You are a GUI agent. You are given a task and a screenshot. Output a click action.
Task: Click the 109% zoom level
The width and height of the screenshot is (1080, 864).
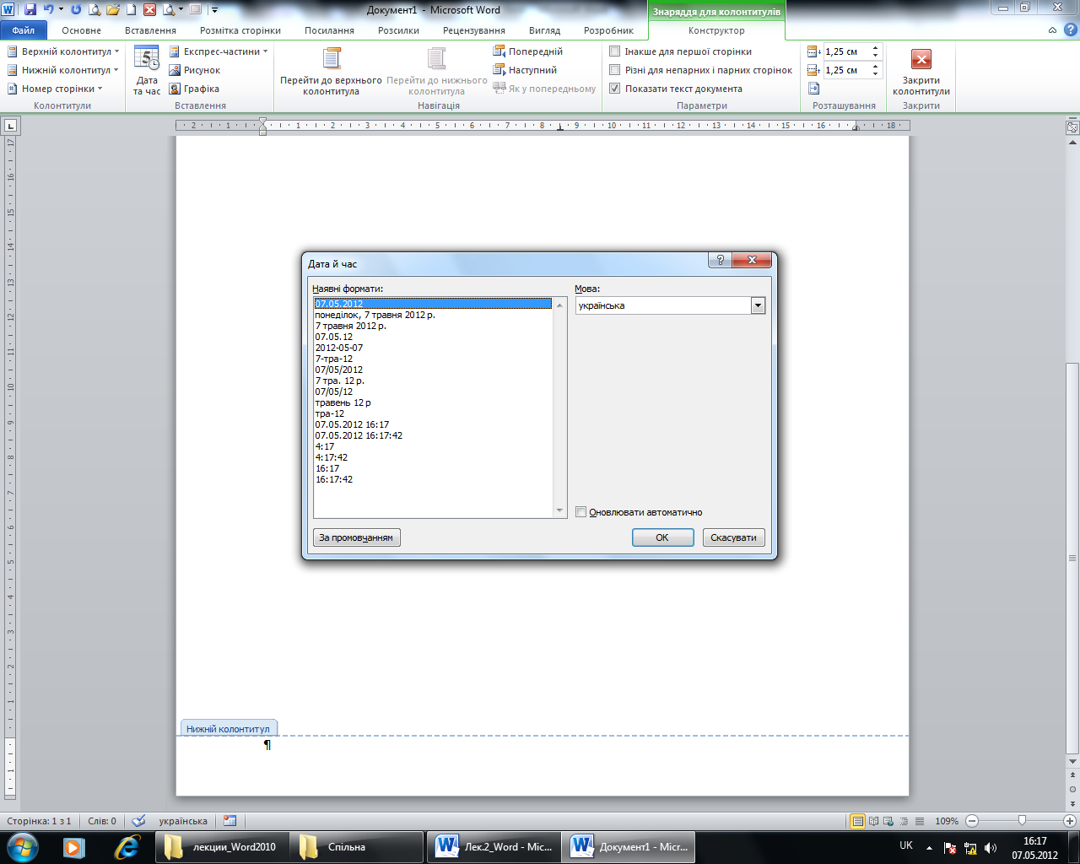coord(947,821)
